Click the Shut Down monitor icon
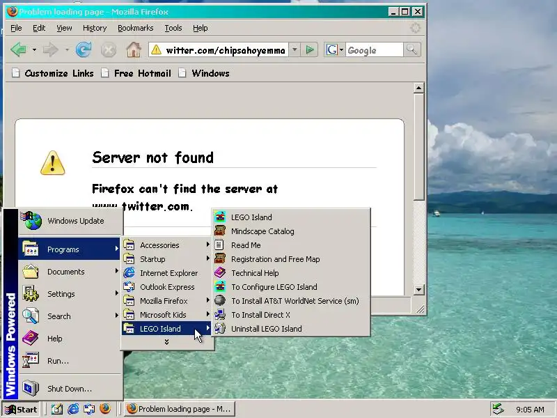Screen dimensions: 557x418 click(31, 388)
